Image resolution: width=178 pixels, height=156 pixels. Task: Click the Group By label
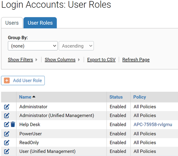(x=18, y=38)
